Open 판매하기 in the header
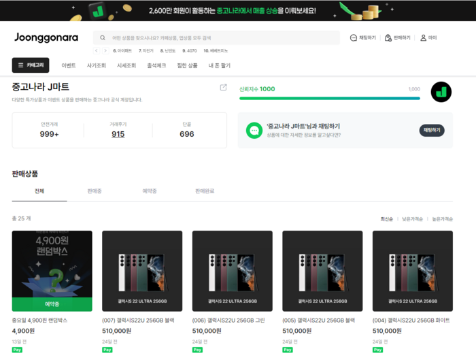Image resolution: width=476 pixels, height=362 pixels. coord(397,37)
